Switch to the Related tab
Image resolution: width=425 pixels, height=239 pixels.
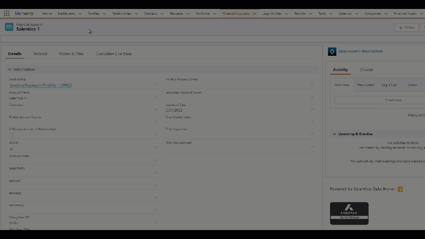point(40,54)
